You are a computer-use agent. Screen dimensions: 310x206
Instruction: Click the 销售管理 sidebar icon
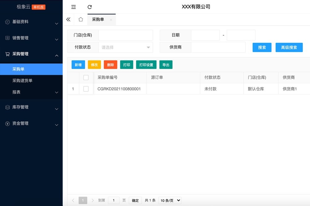[x=7, y=38]
